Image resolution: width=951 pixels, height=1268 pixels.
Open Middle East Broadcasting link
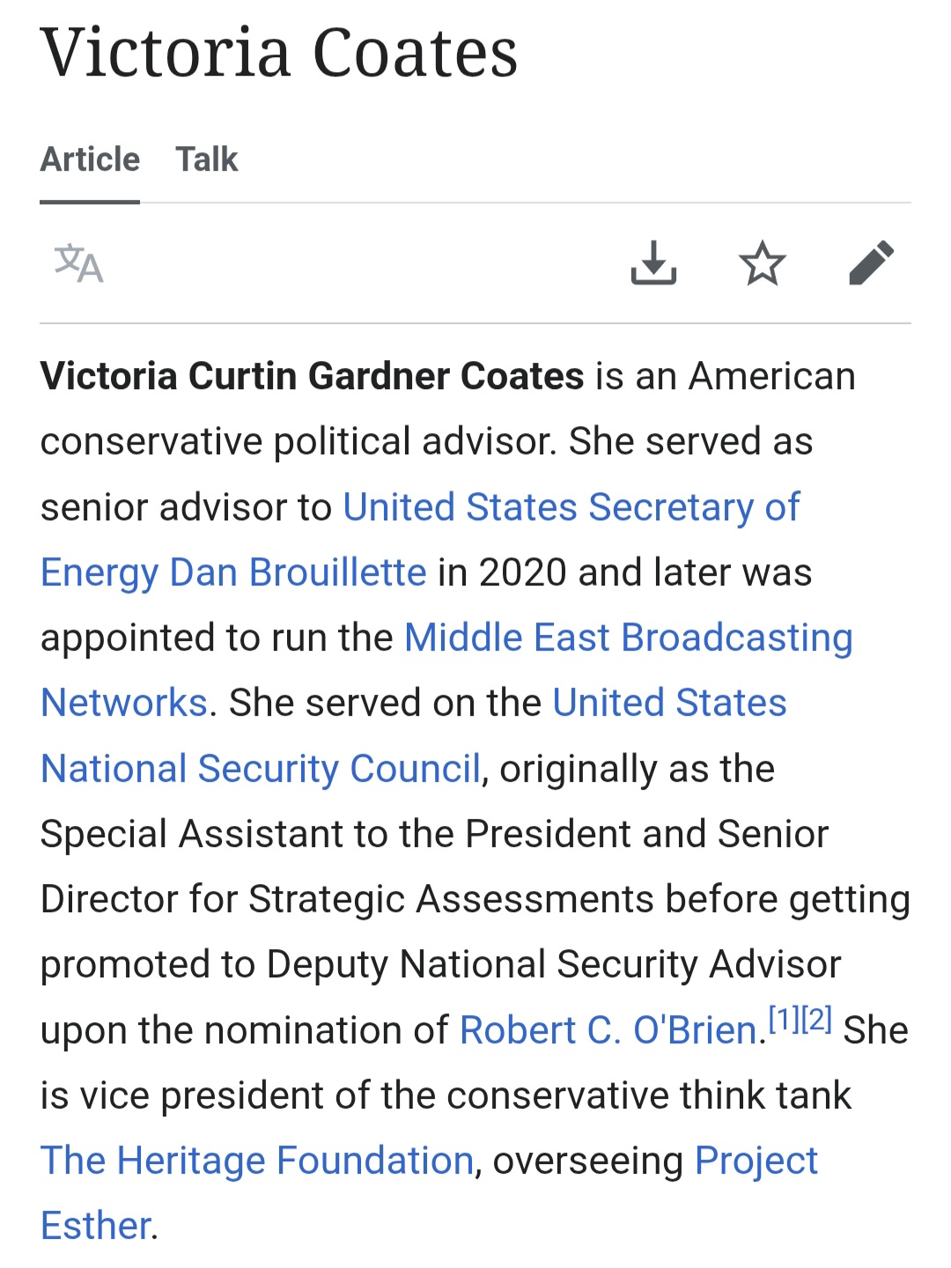click(x=628, y=638)
